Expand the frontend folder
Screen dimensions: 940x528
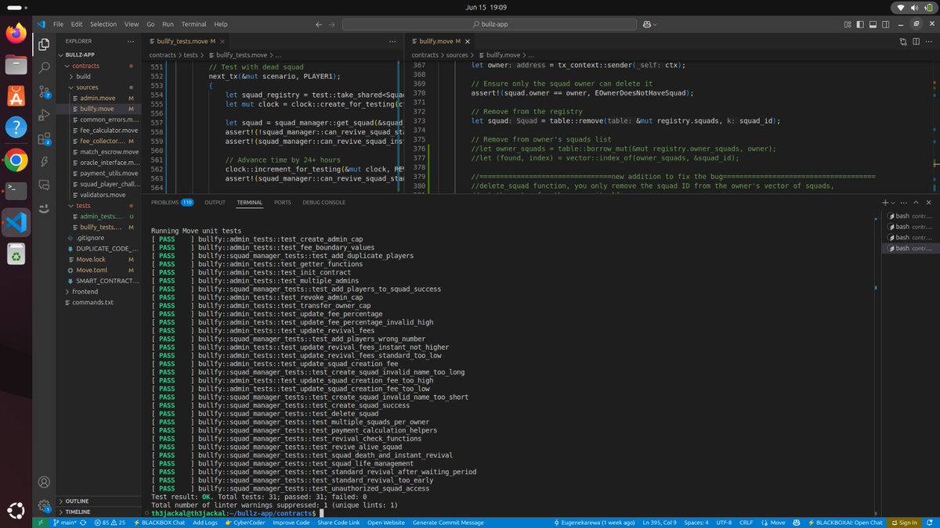tap(86, 291)
